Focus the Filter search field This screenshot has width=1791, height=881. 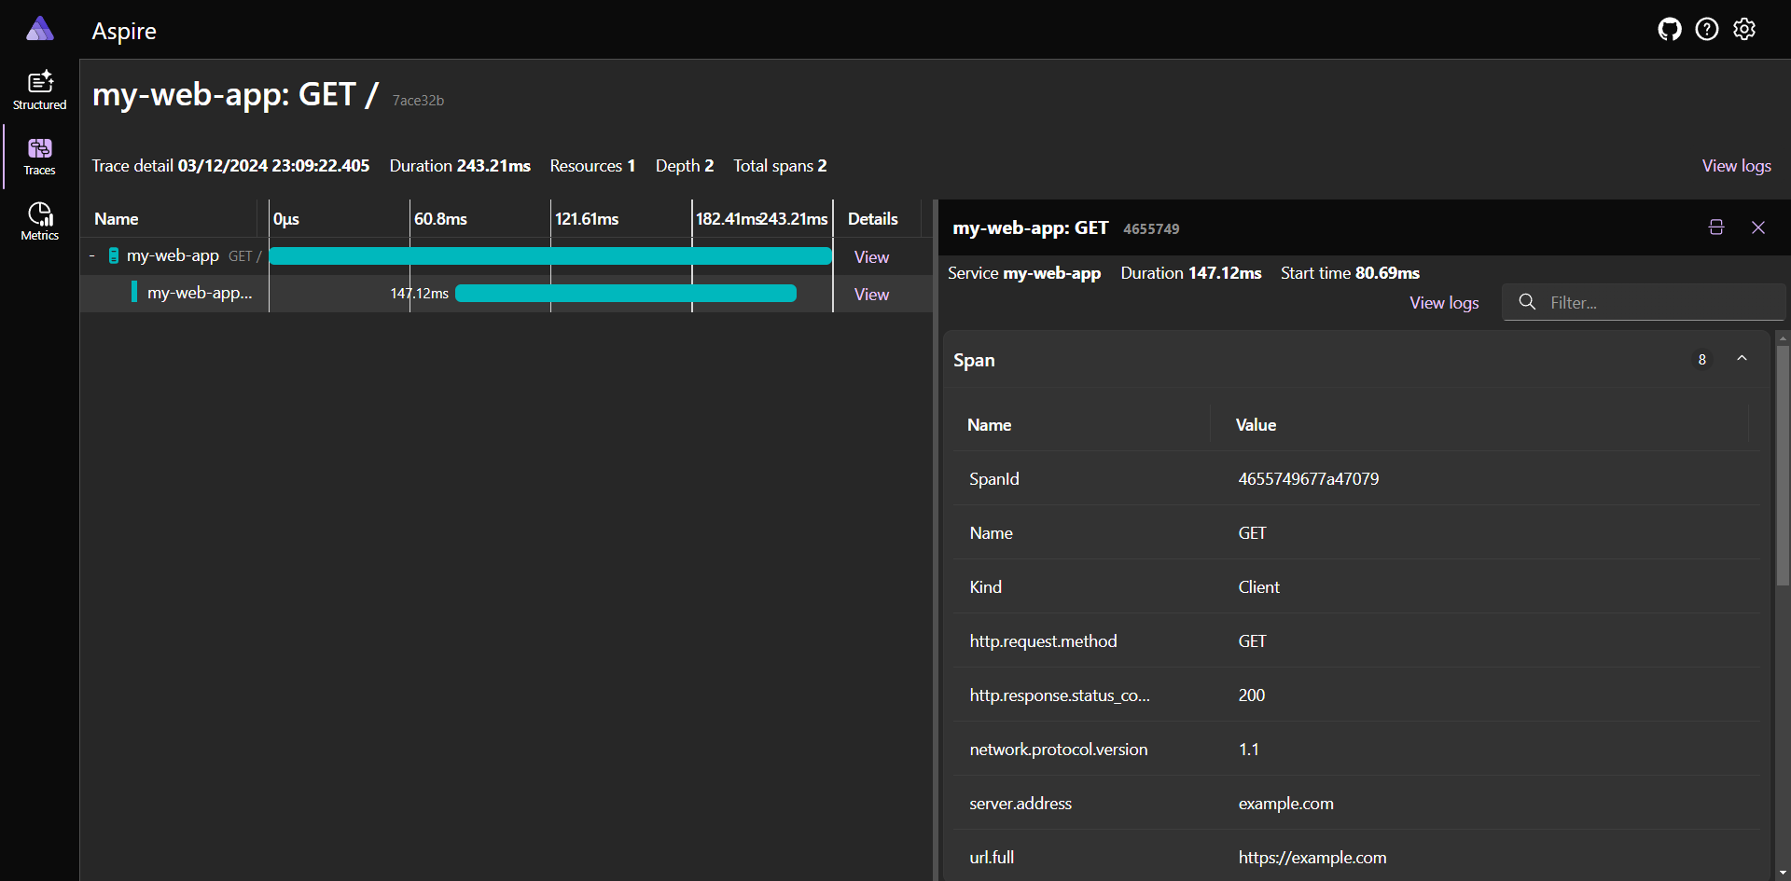tap(1644, 303)
